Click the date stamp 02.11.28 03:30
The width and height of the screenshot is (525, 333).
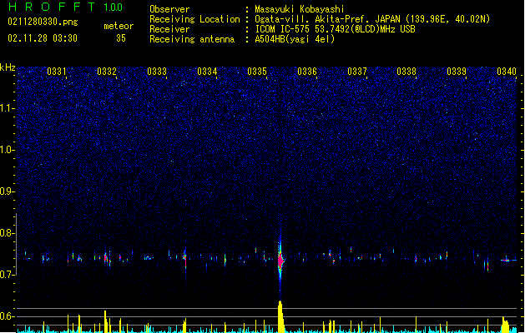(x=43, y=38)
